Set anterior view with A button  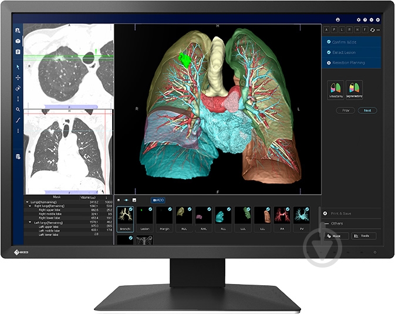pos(326,30)
